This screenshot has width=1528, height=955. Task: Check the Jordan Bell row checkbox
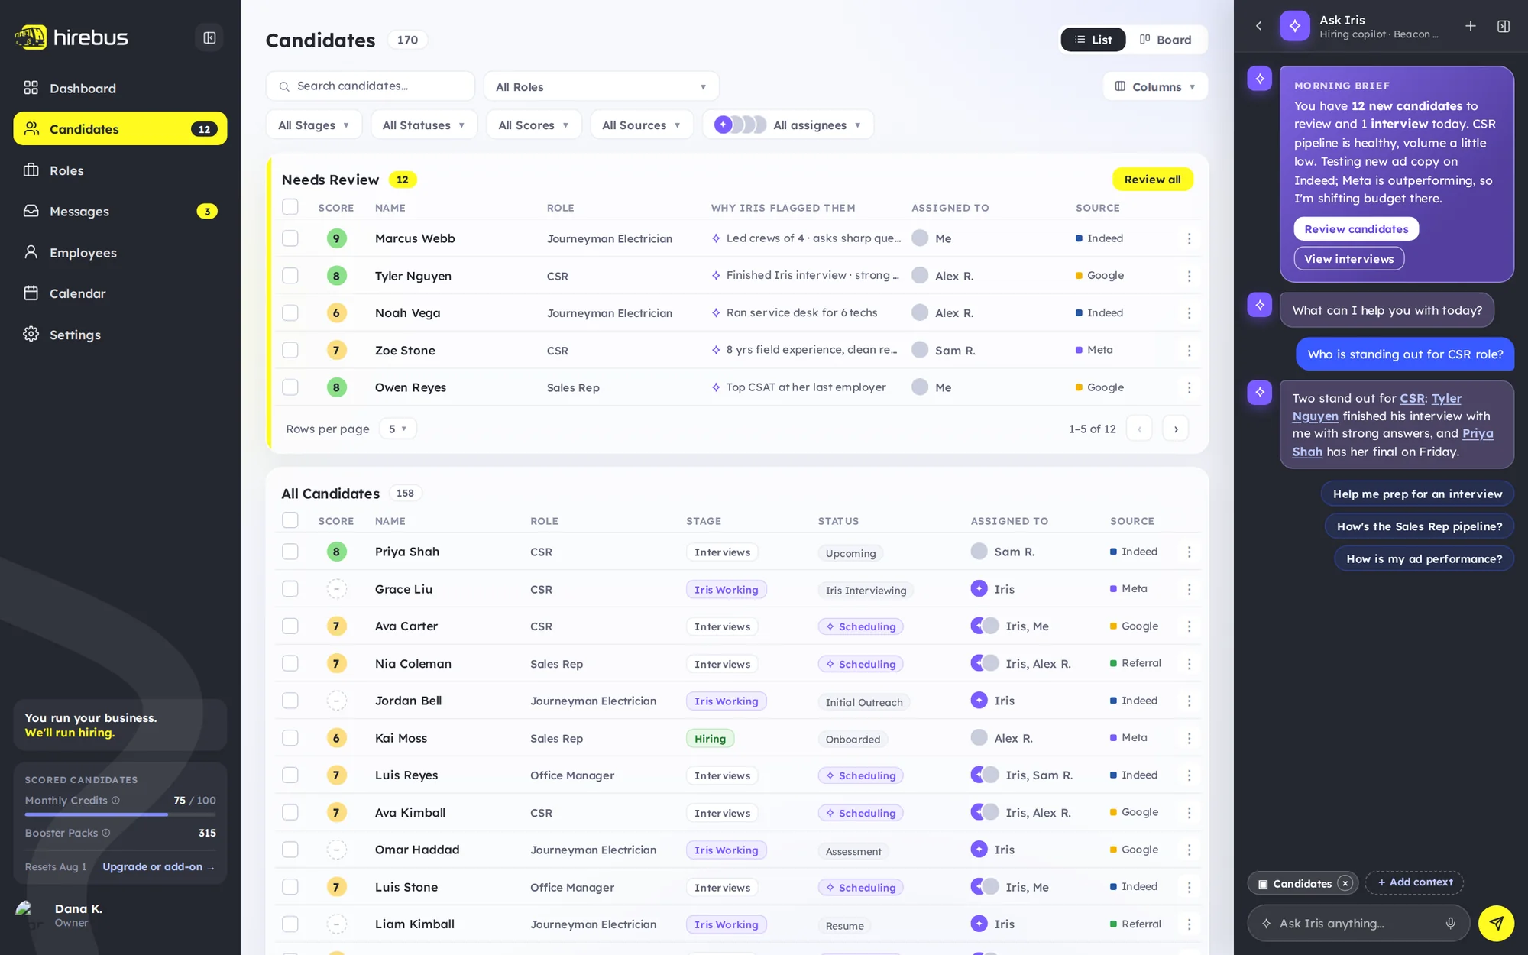tap(290, 701)
